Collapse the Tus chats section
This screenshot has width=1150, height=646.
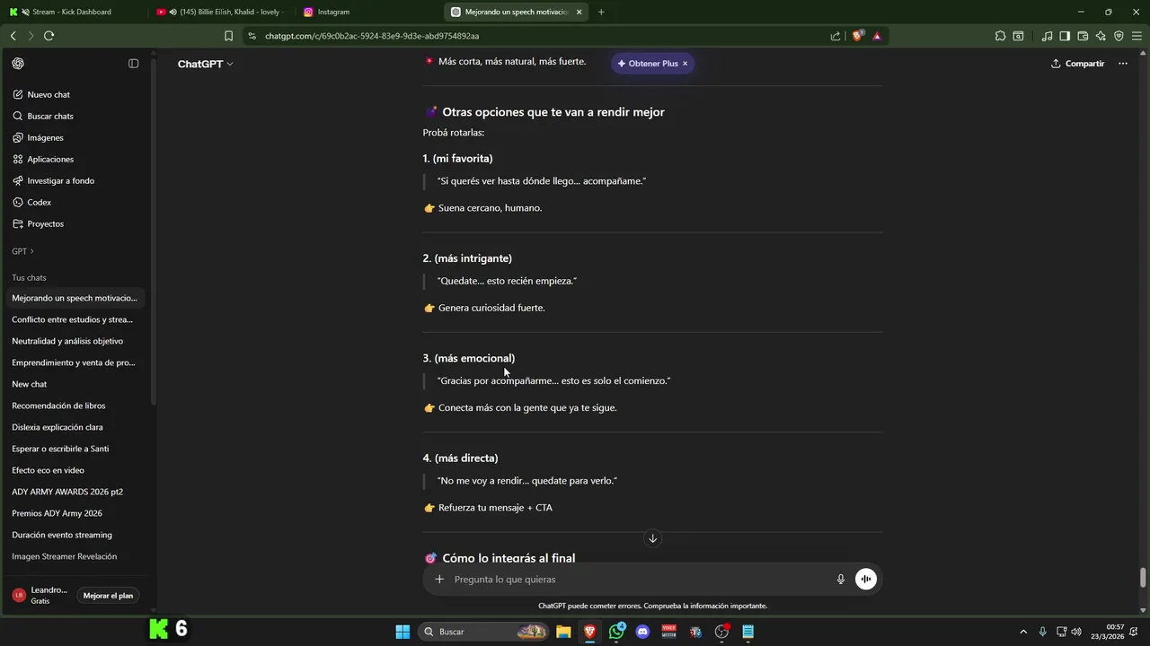(x=29, y=277)
